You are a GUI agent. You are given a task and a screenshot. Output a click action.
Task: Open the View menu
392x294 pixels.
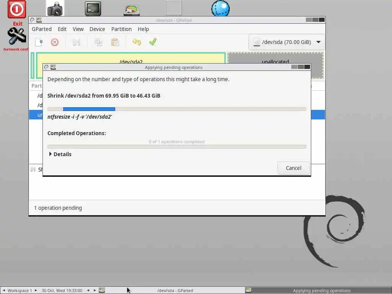pos(78,29)
